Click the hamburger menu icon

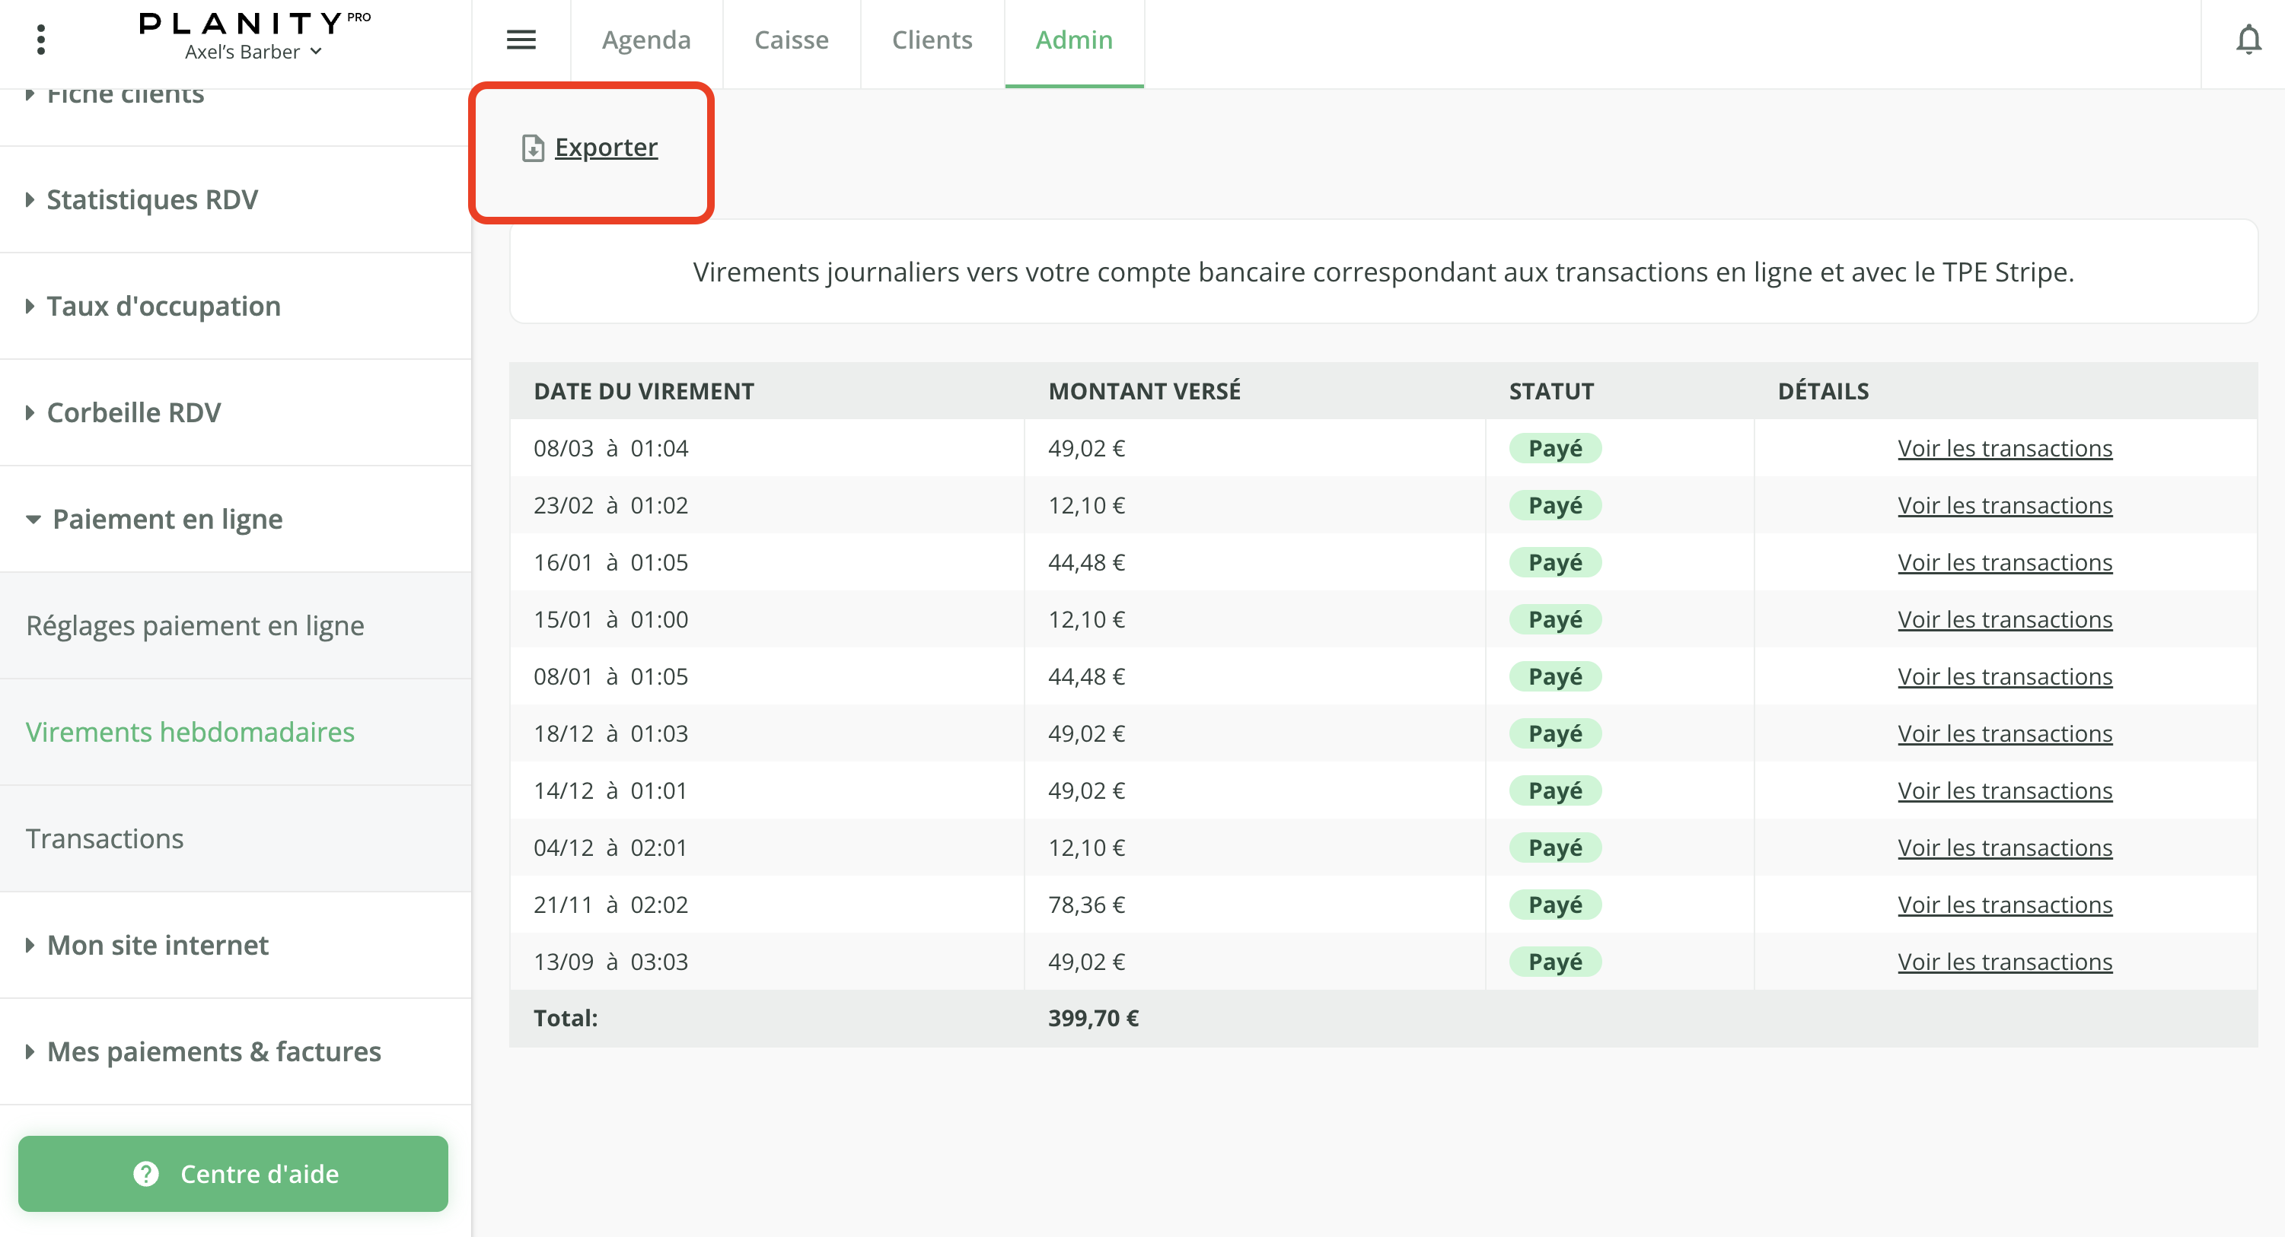point(521,40)
